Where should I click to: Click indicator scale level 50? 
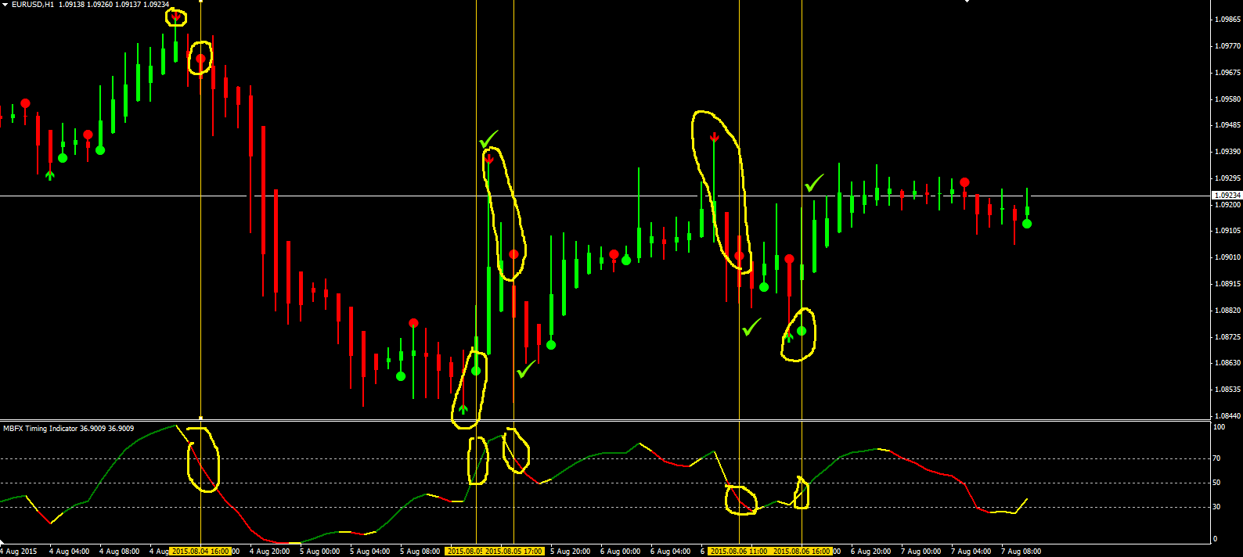pos(1216,483)
